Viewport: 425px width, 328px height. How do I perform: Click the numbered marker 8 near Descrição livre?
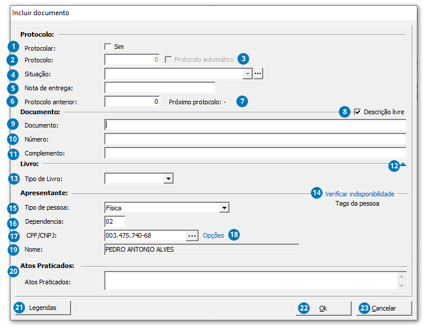tap(346, 111)
